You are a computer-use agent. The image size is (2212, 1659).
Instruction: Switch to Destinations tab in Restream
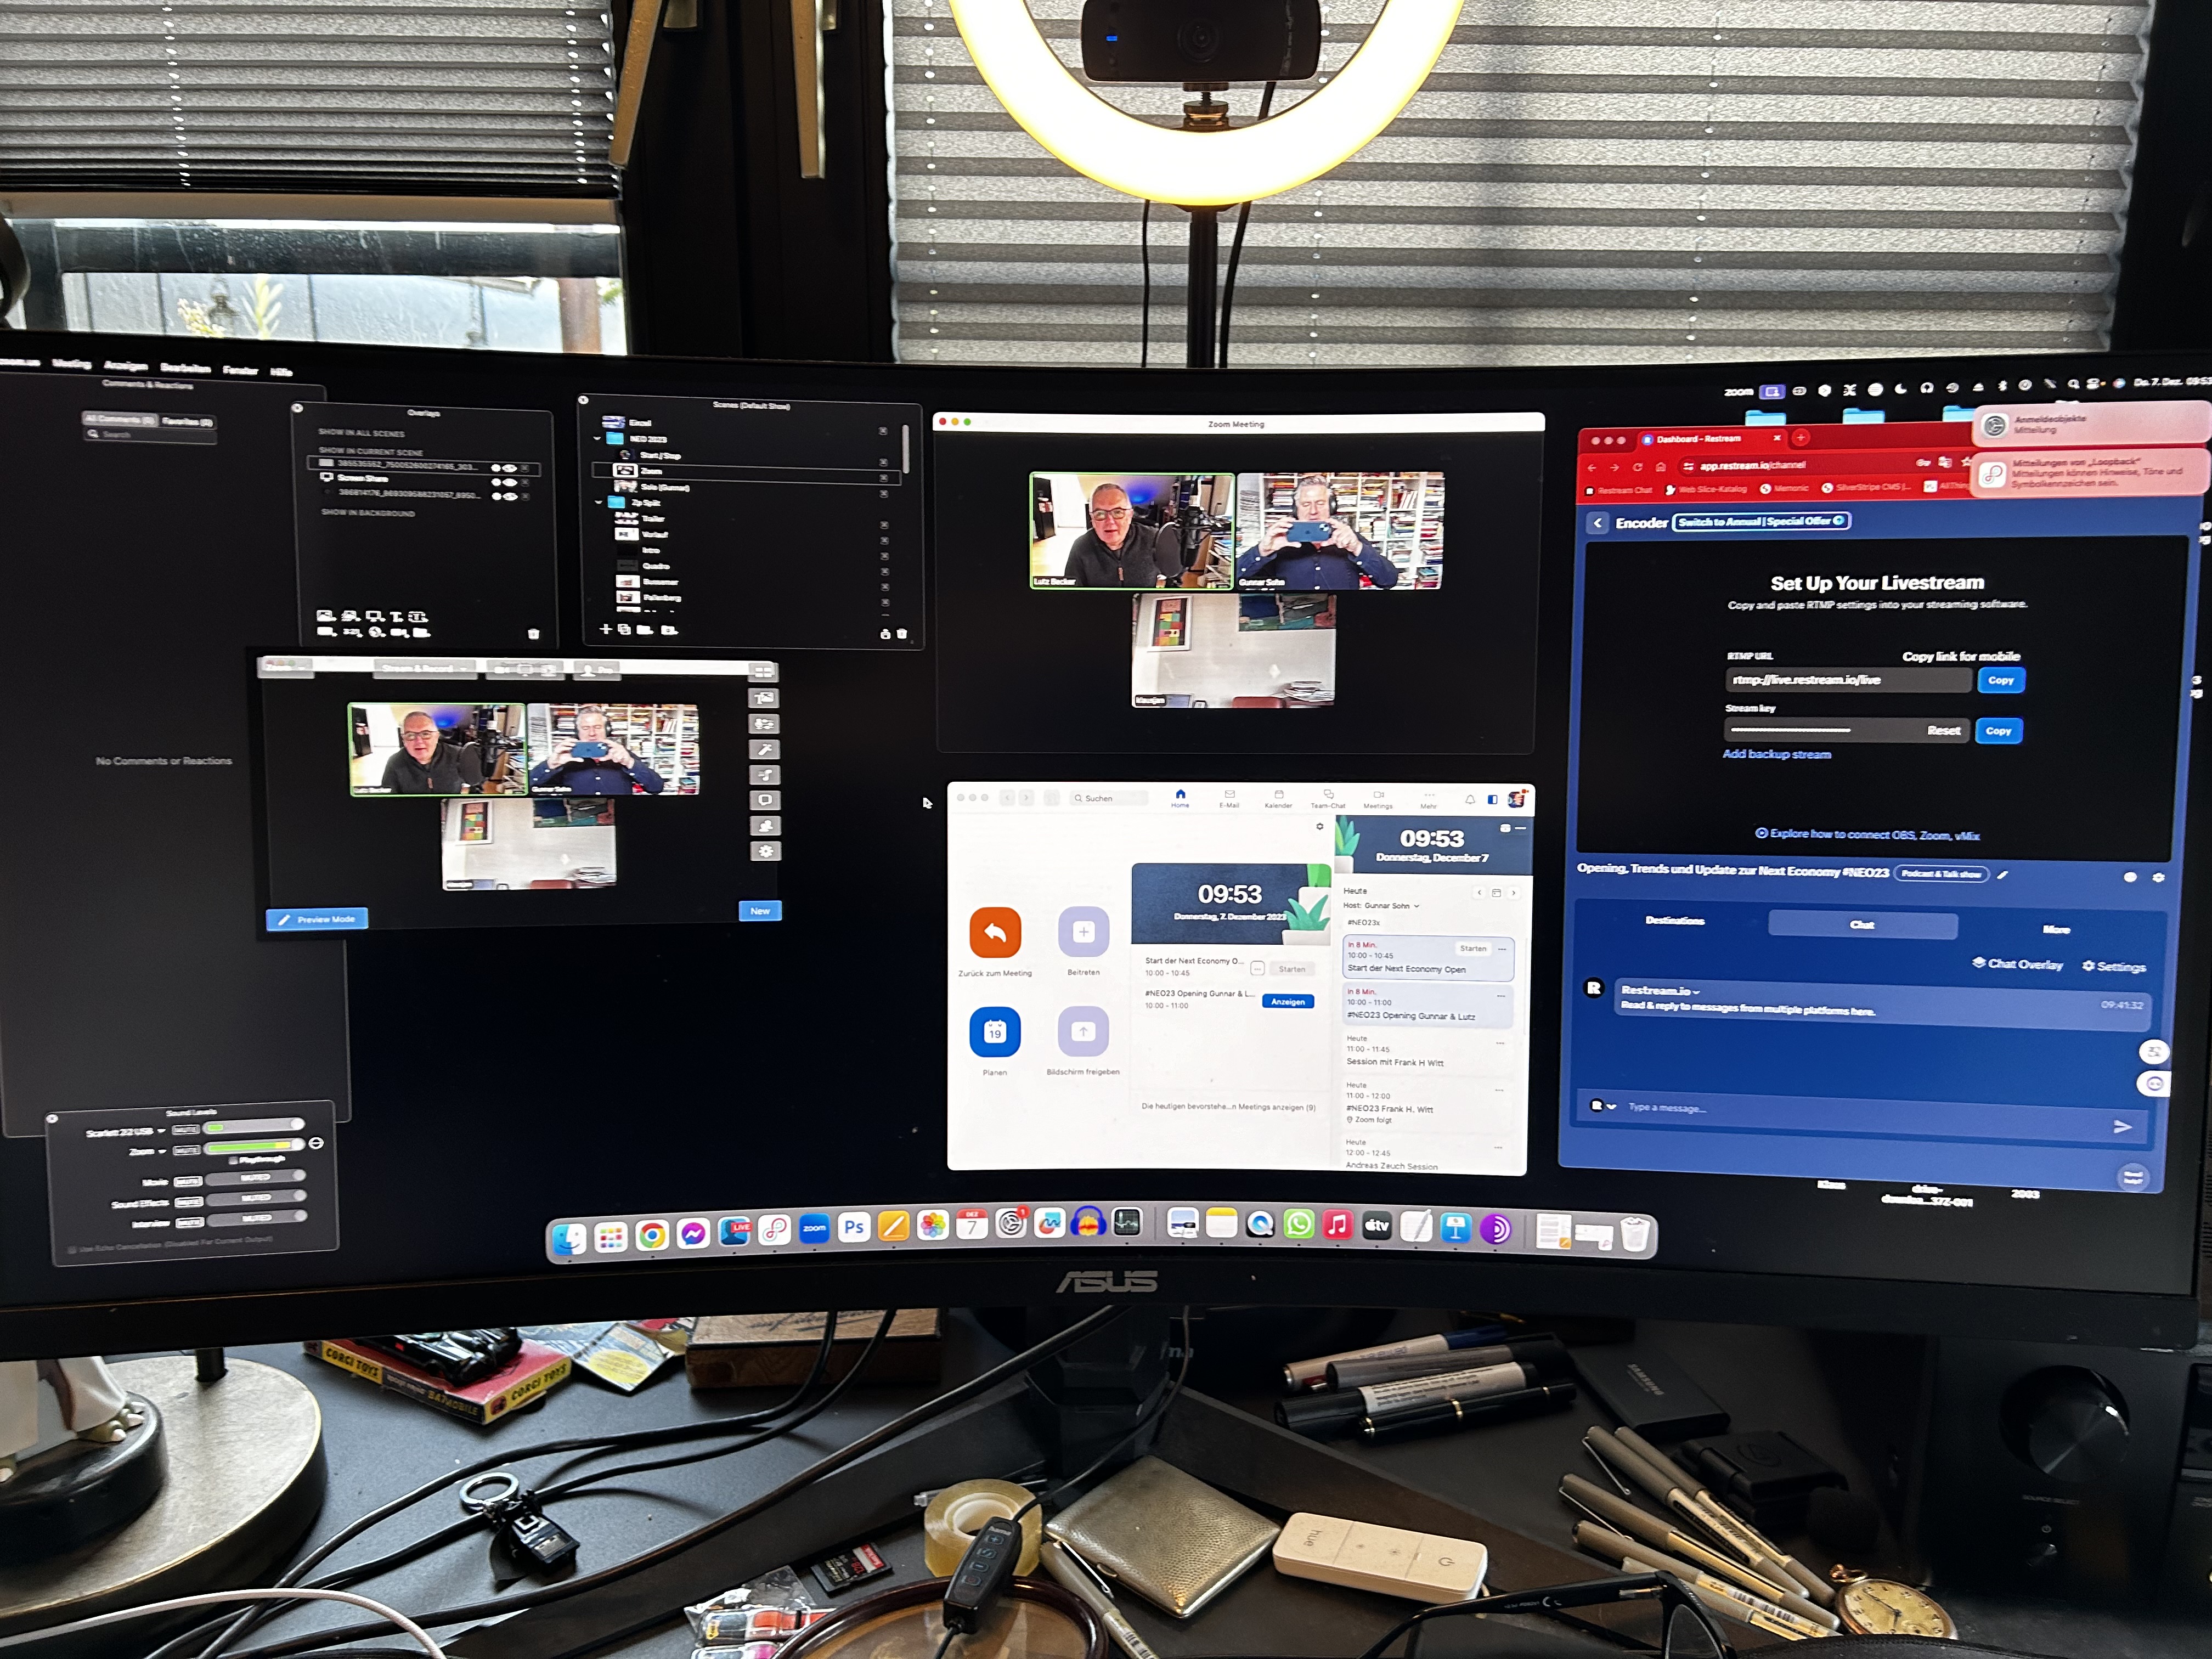click(1674, 920)
